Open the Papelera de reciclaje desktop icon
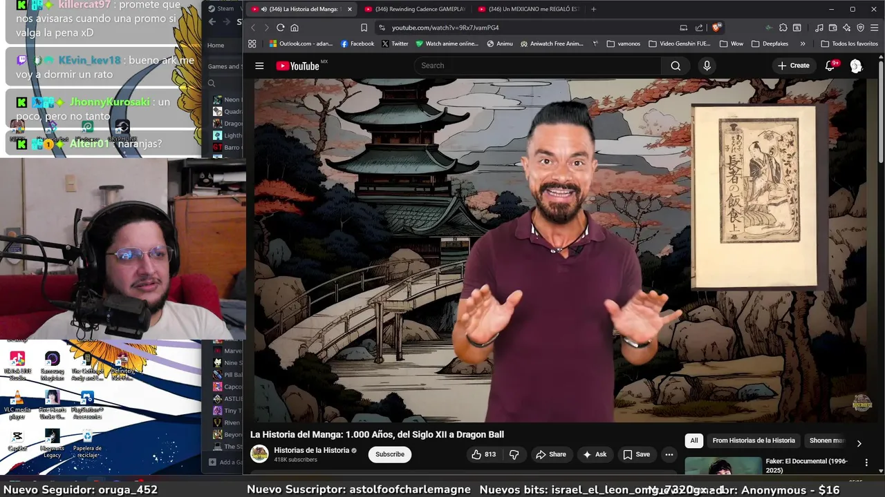Screen dimensions: 885x497 [x=87, y=442]
